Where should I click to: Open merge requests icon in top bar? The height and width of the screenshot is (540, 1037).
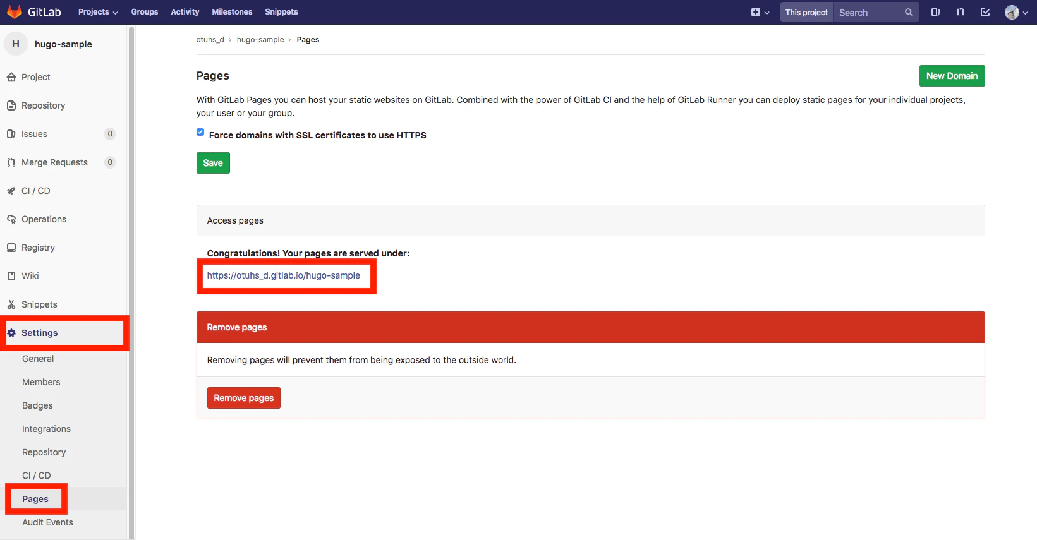(961, 12)
